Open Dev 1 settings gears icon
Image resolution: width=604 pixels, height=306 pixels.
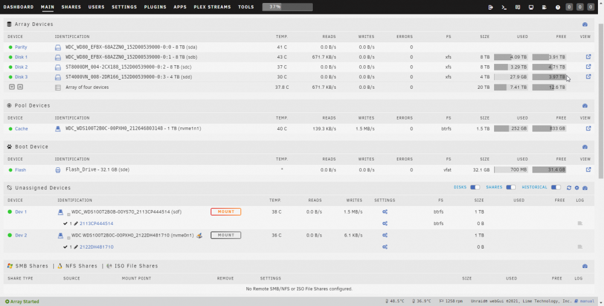click(384, 212)
